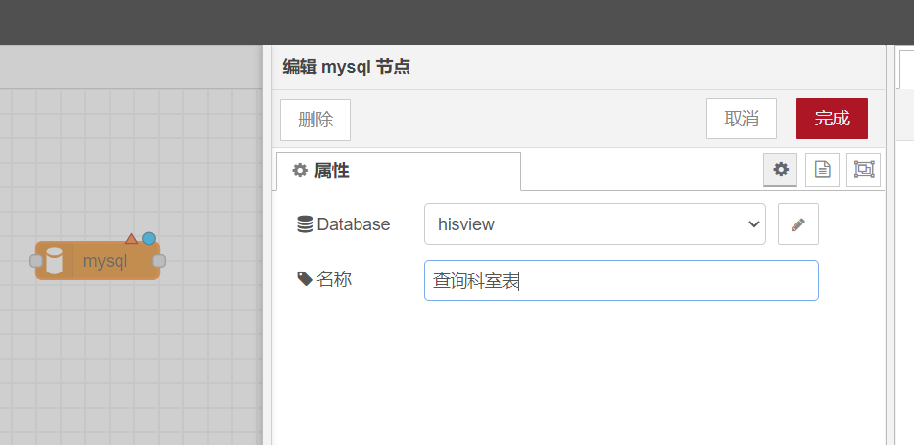Confirm edits with the red 完成 button

(x=832, y=119)
